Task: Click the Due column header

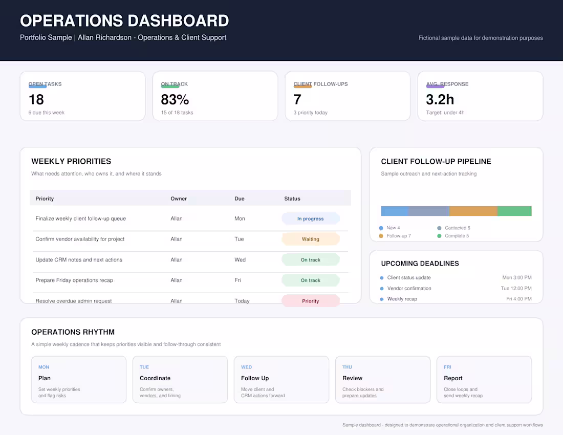Action: (x=240, y=199)
